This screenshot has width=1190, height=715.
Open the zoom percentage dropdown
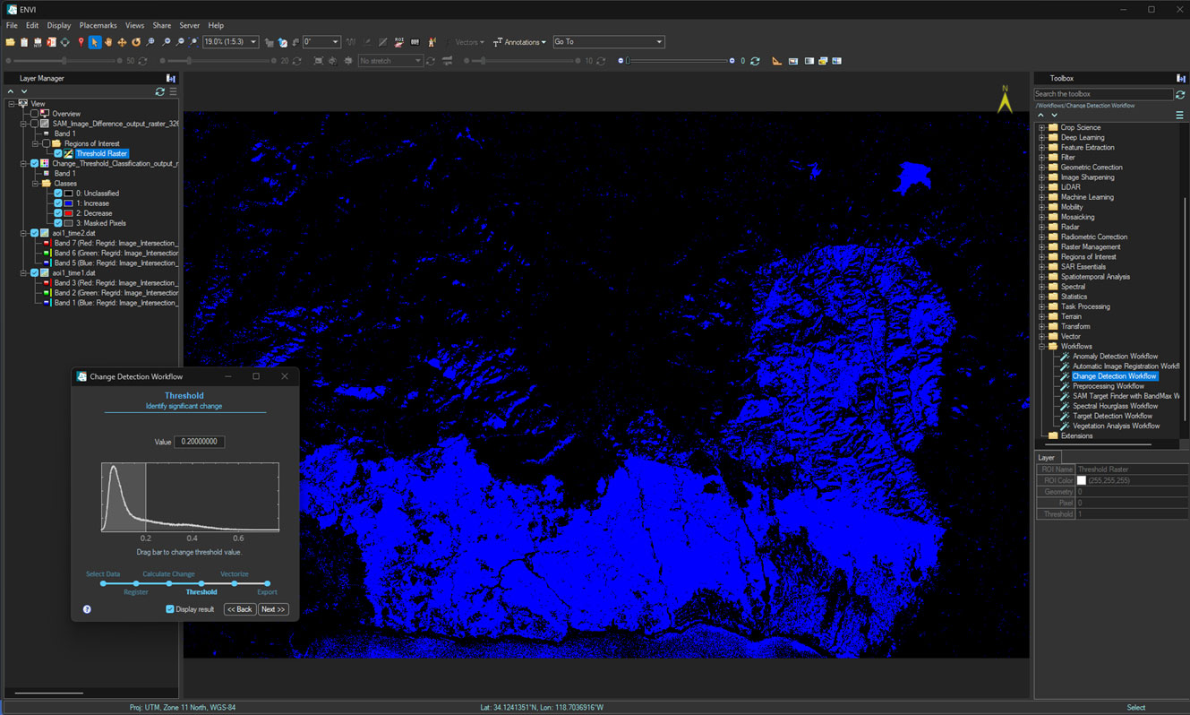[x=254, y=42]
